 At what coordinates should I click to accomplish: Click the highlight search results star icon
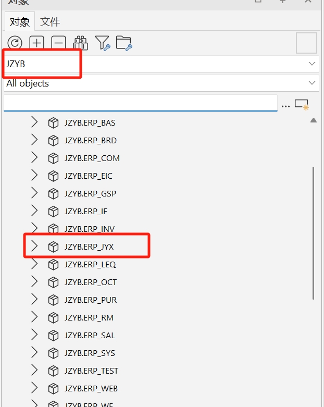click(x=302, y=105)
